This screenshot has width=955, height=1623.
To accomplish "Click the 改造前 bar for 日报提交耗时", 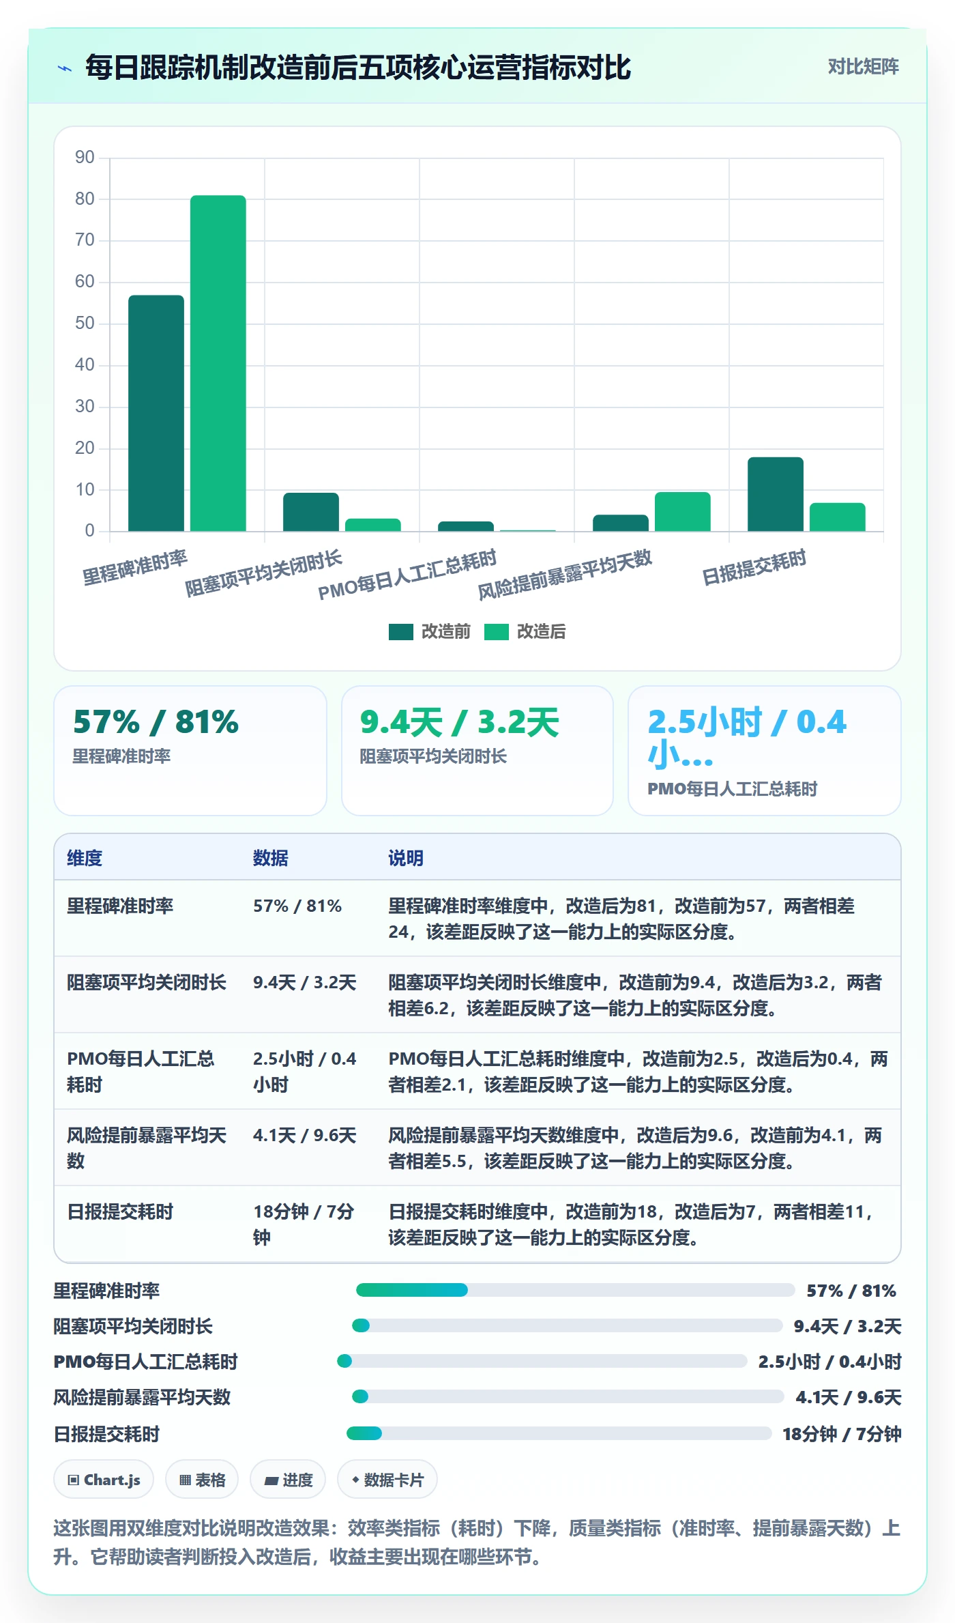I will [x=776, y=494].
